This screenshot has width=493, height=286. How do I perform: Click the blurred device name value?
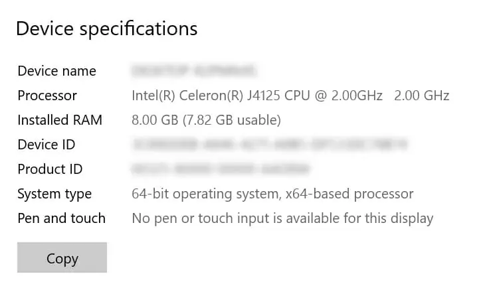(194, 70)
